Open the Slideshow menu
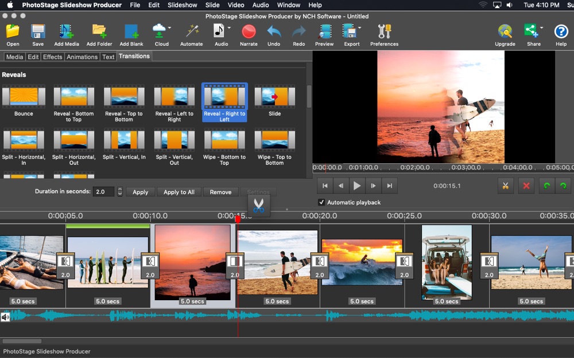Image resolution: width=574 pixels, height=358 pixels. pyautogui.click(x=182, y=5)
